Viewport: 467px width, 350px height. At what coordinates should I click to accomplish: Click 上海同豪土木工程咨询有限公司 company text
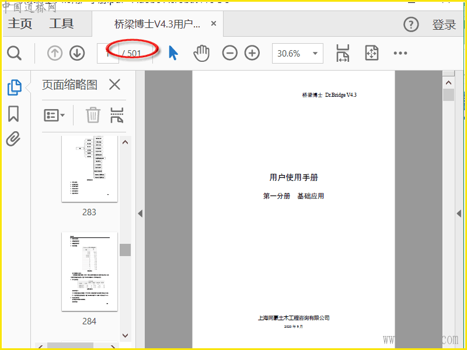click(x=294, y=318)
